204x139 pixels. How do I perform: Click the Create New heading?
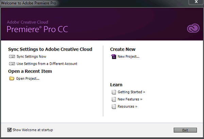click(123, 49)
